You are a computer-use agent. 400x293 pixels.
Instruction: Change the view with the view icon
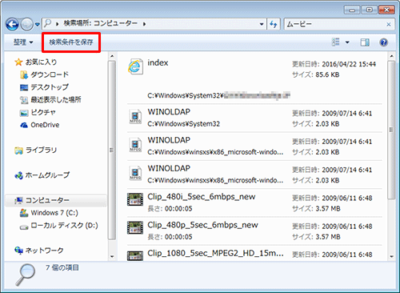[x=336, y=42]
